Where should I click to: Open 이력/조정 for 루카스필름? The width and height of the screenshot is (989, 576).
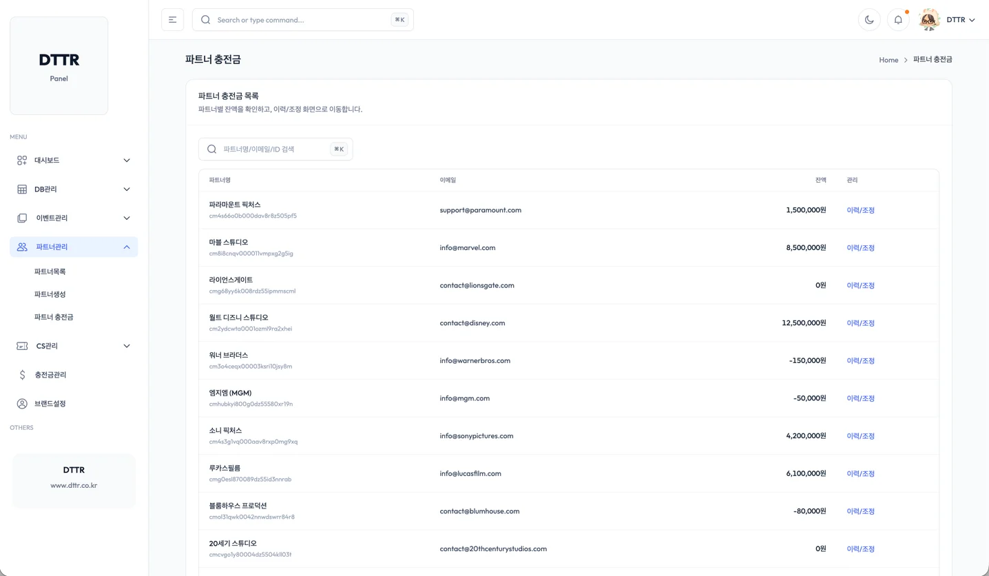pos(860,474)
